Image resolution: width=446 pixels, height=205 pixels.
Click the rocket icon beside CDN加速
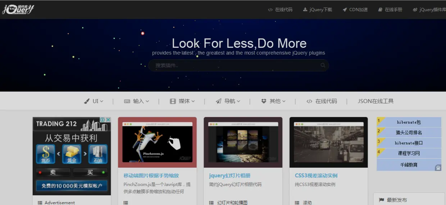tap(345, 10)
